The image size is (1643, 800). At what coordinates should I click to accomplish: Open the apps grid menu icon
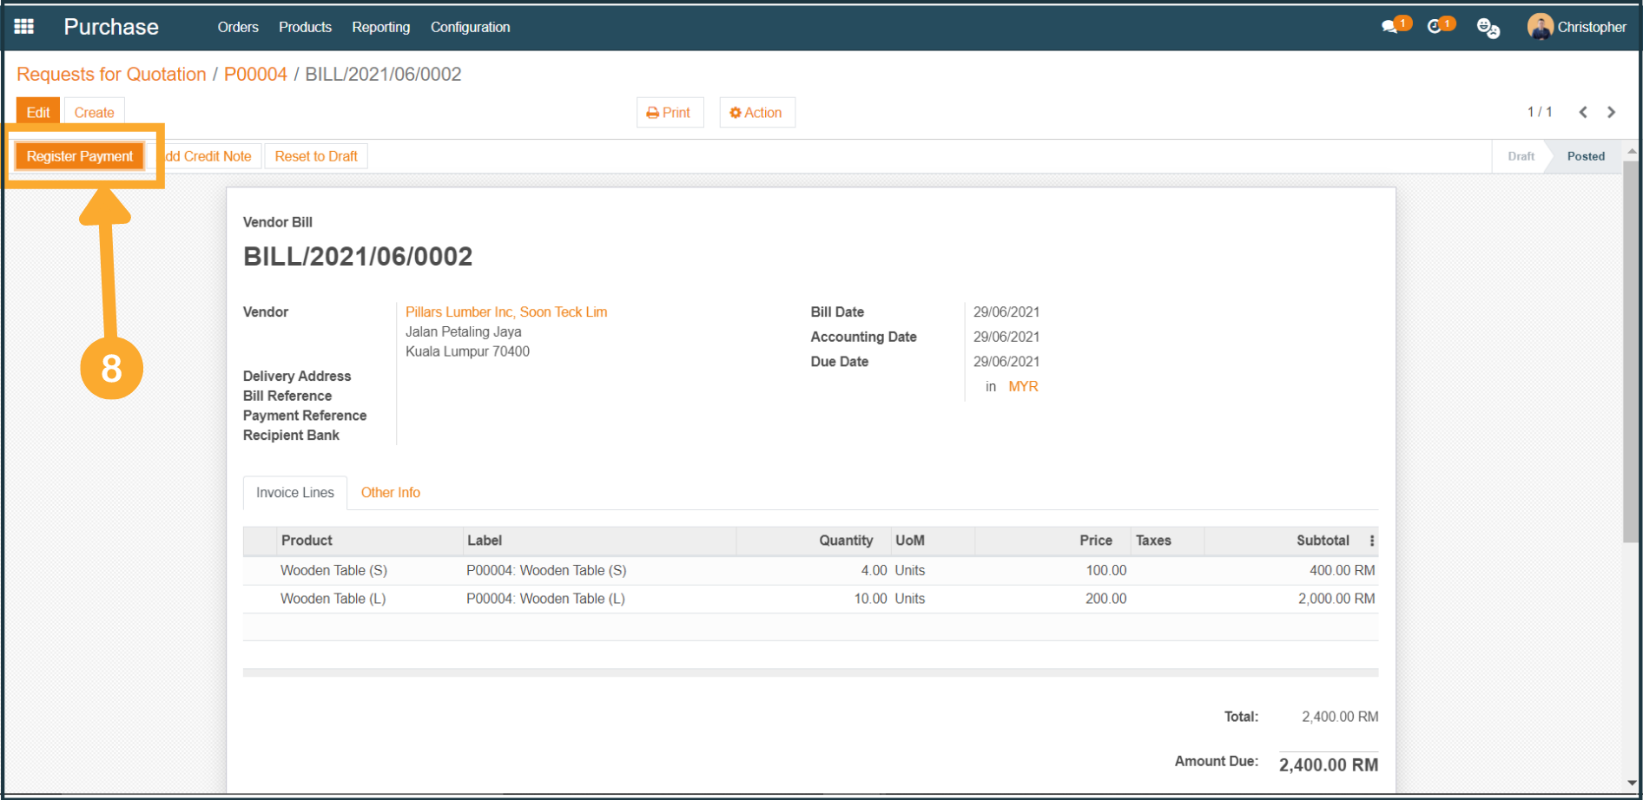click(24, 27)
